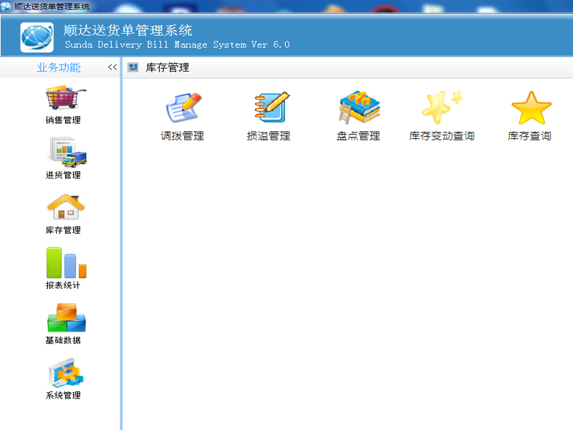Image resolution: width=573 pixels, height=430 pixels.
Task: Select the 库存查询 text label
Action: pos(530,136)
